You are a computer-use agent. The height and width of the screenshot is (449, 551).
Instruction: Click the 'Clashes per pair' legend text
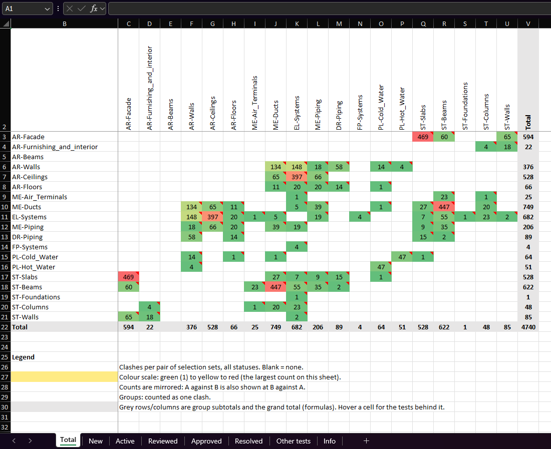pos(211,367)
